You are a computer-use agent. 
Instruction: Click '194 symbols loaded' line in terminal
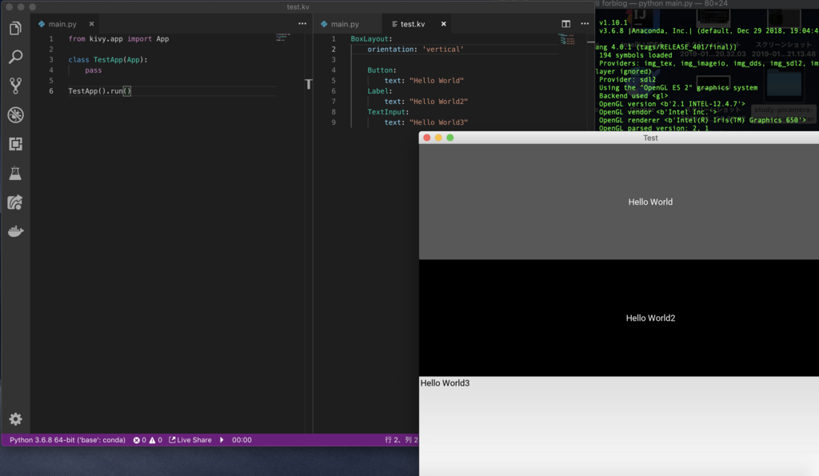[x=636, y=55]
